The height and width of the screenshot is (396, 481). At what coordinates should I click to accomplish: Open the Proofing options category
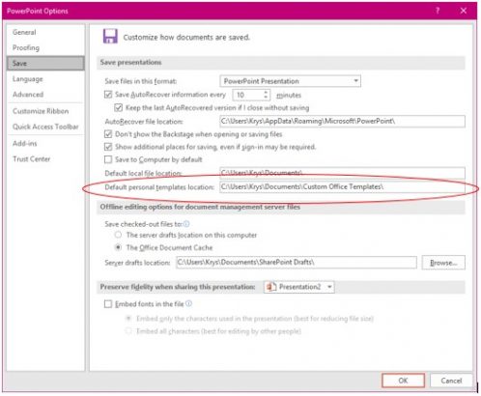[26, 47]
